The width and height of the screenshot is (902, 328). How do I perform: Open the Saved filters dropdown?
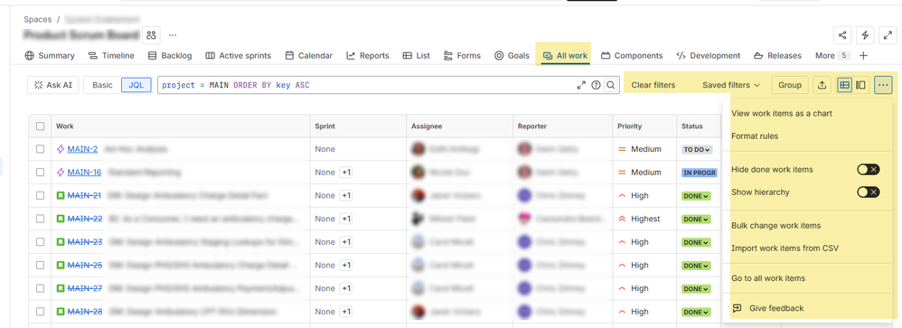(731, 85)
